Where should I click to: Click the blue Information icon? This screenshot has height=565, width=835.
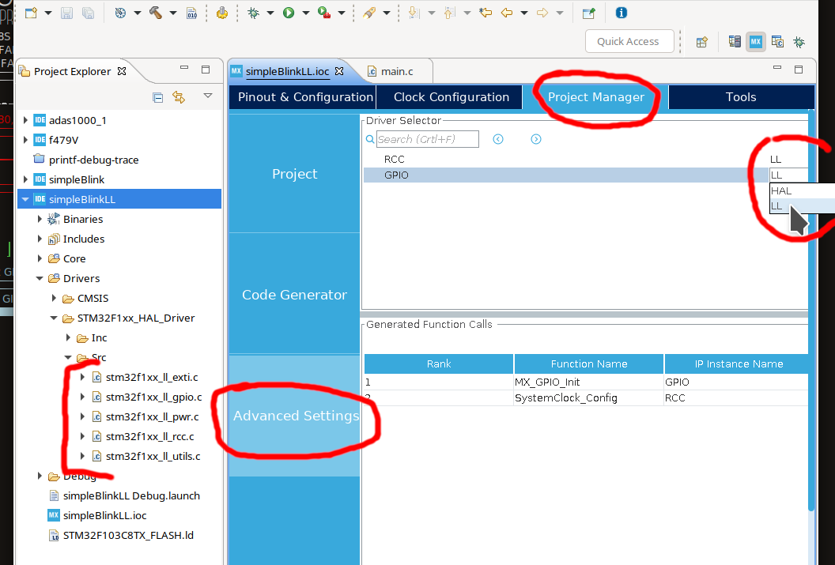pyautogui.click(x=622, y=13)
